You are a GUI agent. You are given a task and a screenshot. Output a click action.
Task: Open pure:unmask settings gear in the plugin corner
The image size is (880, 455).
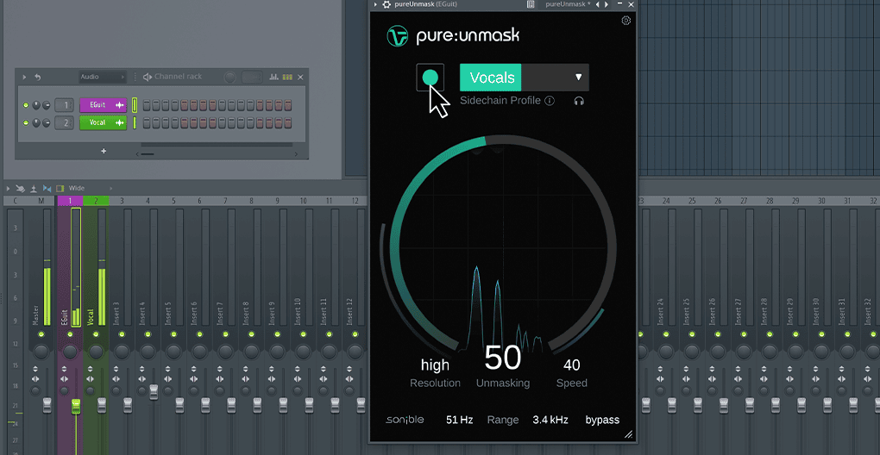tap(626, 21)
